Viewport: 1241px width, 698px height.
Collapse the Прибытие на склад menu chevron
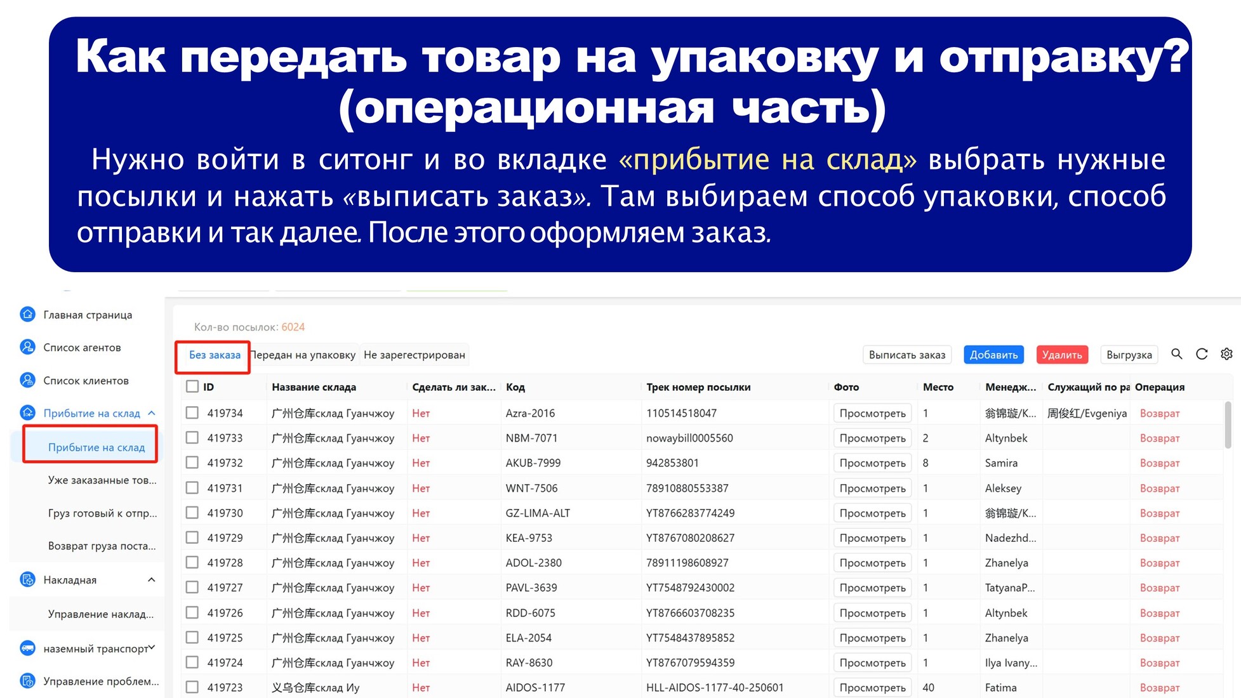point(152,413)
